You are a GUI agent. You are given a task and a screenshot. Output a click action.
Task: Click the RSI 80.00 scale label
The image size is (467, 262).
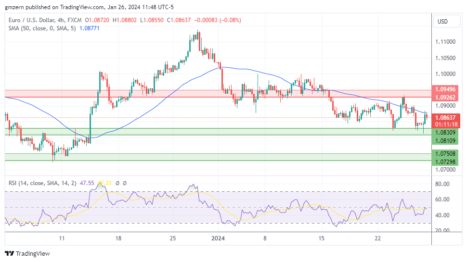442,184
